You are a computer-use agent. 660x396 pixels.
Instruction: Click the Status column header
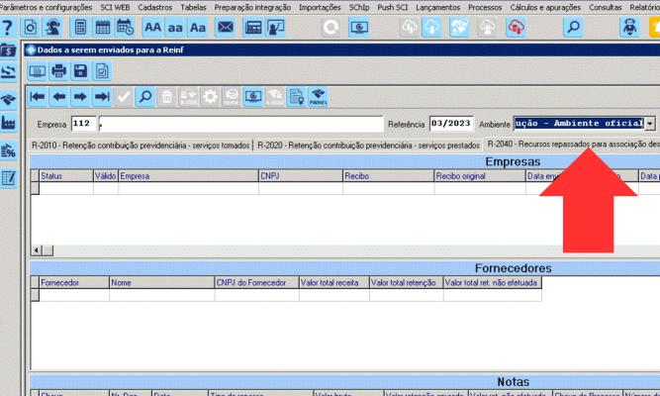point(66,176)
